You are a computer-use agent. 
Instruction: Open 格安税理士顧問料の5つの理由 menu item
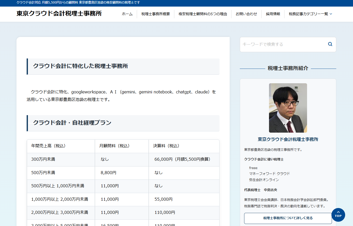point(203,14)
